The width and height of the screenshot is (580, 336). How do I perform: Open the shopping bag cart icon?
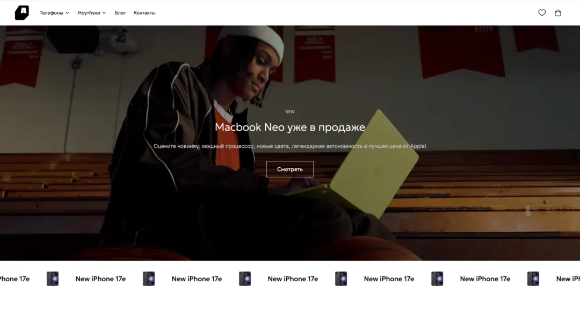[x=558, y=12]
